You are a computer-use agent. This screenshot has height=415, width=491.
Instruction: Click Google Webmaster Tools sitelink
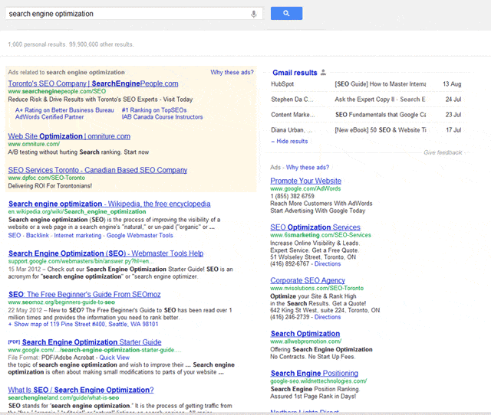[x=140, y=235]
